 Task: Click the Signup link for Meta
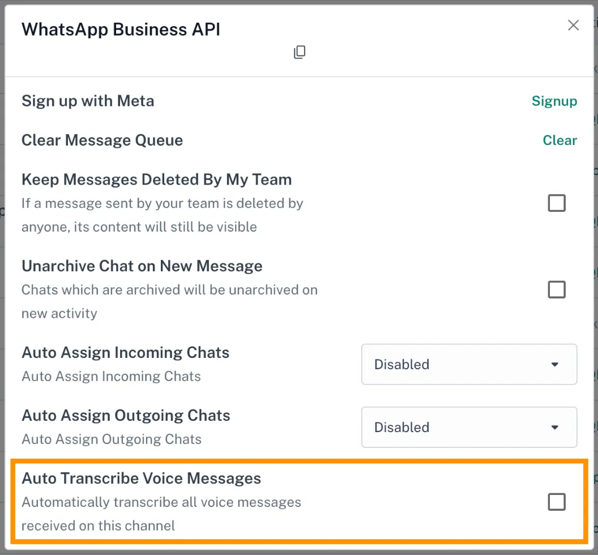coord(554,101)
